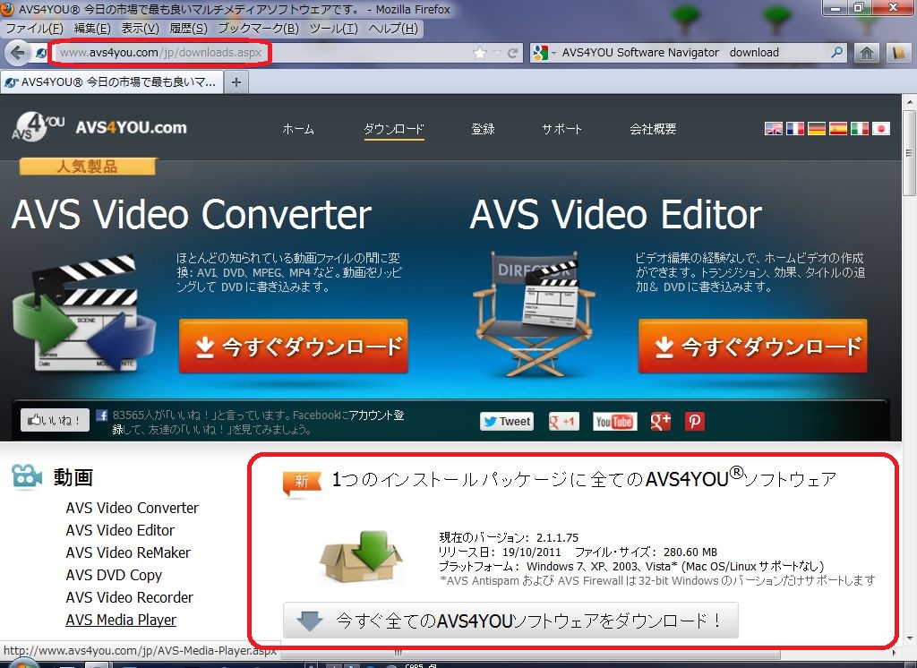The height and width of the screenshot is (668, 917).
Task: Click the Pinterest share icon
Action: (x=694, y=421)
